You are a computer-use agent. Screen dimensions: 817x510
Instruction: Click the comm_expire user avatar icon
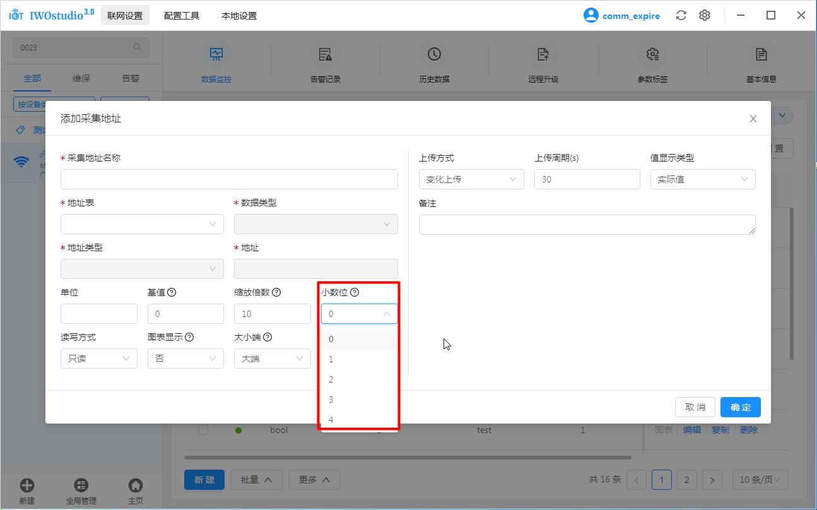(x=591, y=15)
